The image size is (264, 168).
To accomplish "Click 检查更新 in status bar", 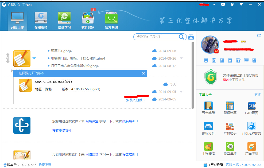I will tap(45, 165).
